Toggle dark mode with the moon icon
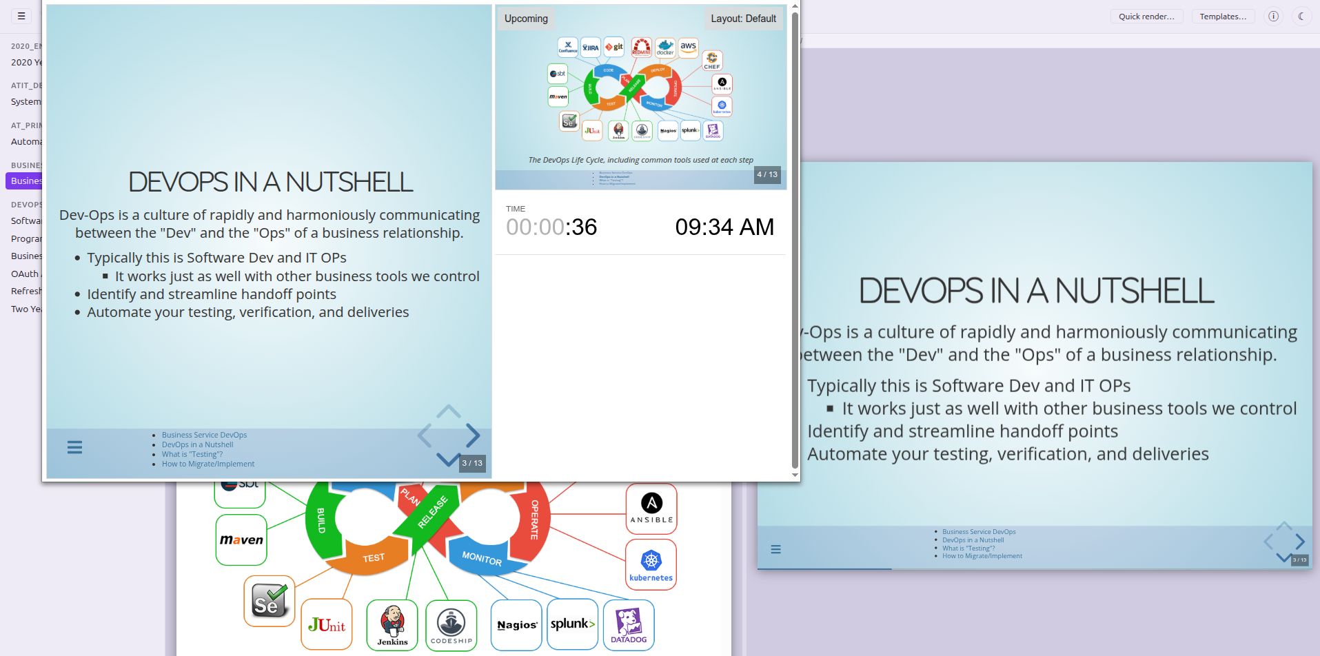This screenshot has width=1320, height=656. click(1301, 16)
